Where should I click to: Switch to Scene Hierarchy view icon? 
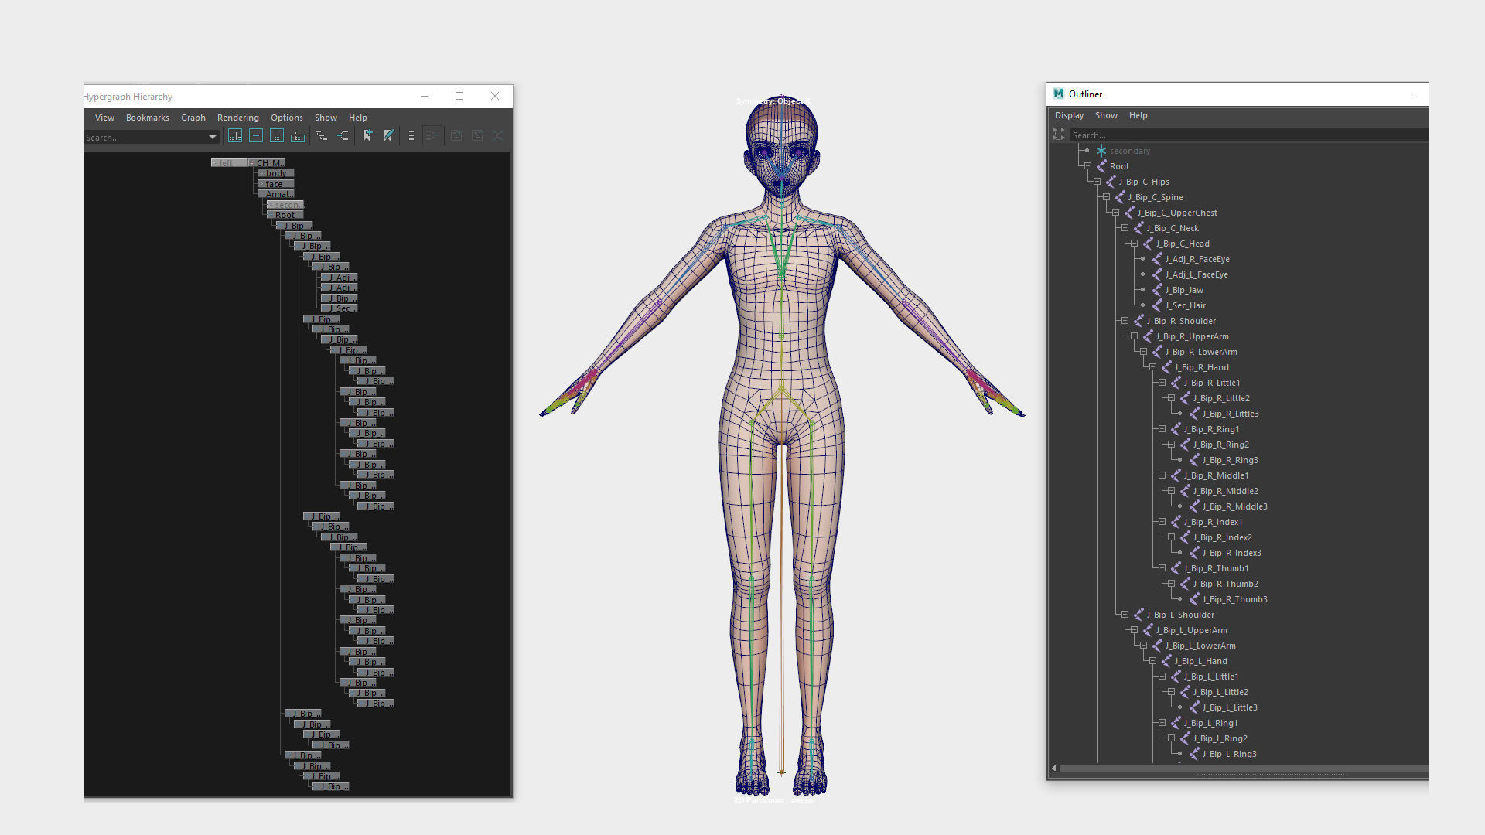[x=322, y=136]
